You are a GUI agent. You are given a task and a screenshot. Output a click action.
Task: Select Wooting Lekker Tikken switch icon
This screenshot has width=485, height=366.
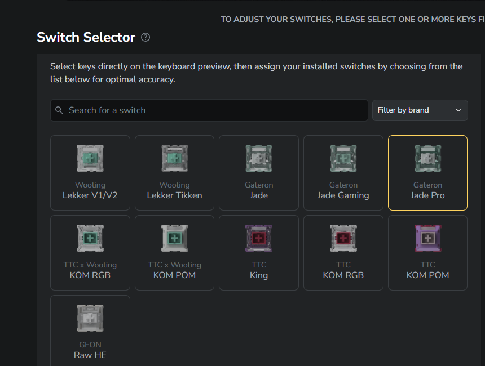coord(175,158)
